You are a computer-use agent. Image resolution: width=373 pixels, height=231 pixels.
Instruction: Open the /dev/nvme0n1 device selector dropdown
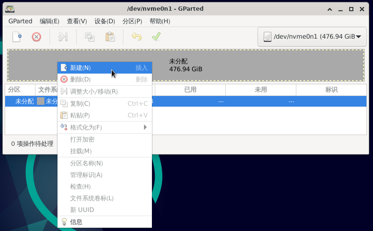pyautogui.click(x=312, y=37)
